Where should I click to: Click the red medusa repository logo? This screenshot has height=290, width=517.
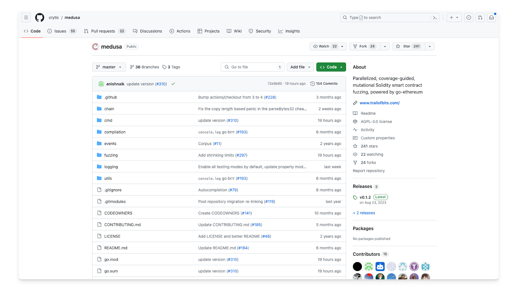tap(95, 46)
